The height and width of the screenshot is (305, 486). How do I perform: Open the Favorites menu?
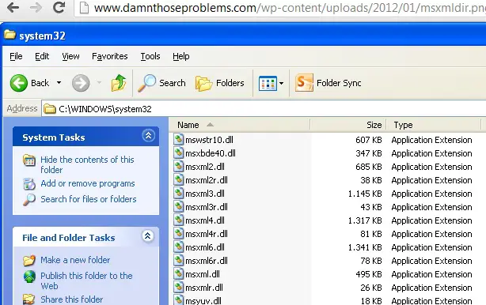point(110,56)
